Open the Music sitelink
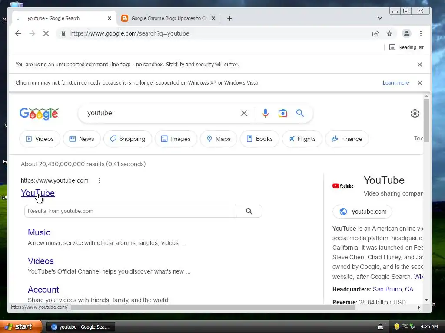This screenshot has height=333, width=445. click(39, 232)
